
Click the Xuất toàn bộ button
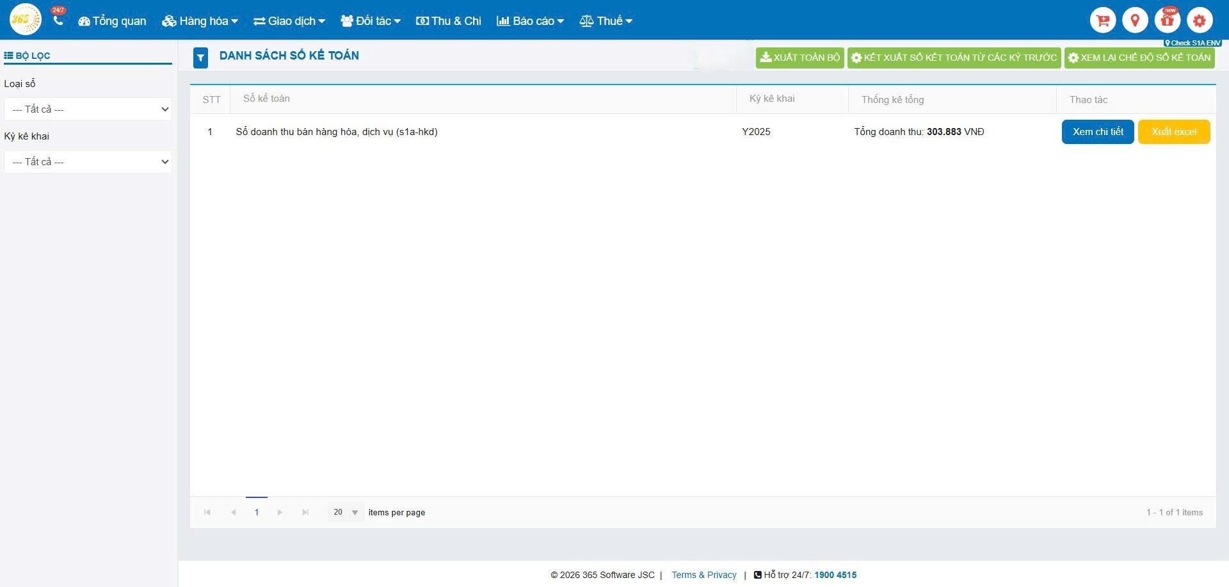(x=799, y=58)
